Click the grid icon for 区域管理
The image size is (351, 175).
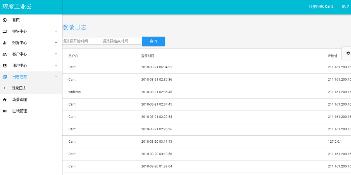point(5,111)
